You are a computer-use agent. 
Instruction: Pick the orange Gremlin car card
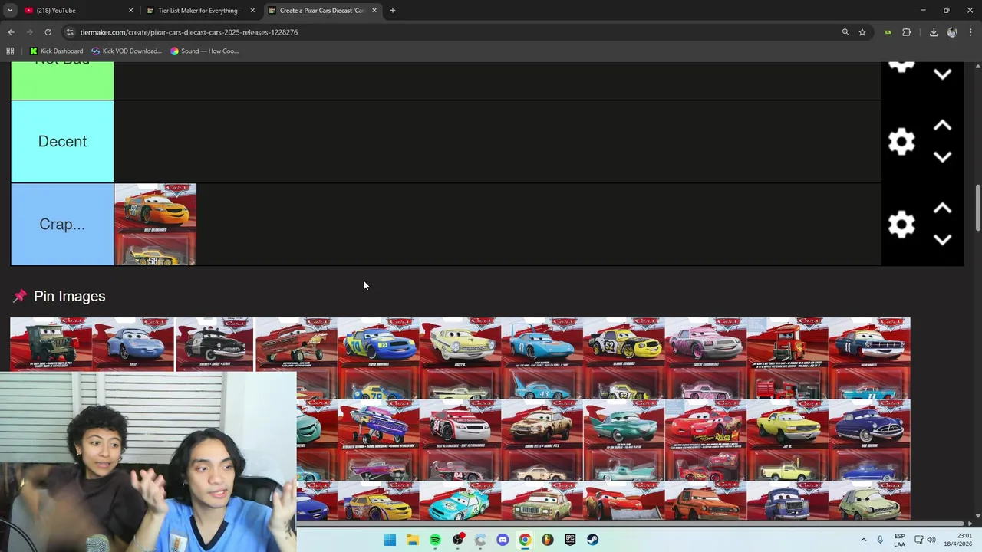click(706, 501)
